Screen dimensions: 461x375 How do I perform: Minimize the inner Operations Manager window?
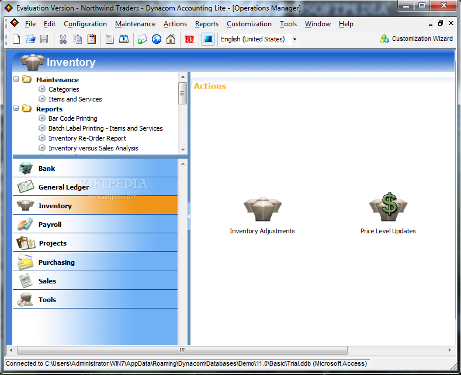pyautogui.click(x=431, y=24)
